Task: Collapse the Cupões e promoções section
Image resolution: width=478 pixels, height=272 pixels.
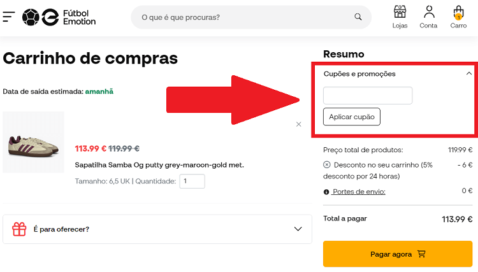Action: point(469,74)
